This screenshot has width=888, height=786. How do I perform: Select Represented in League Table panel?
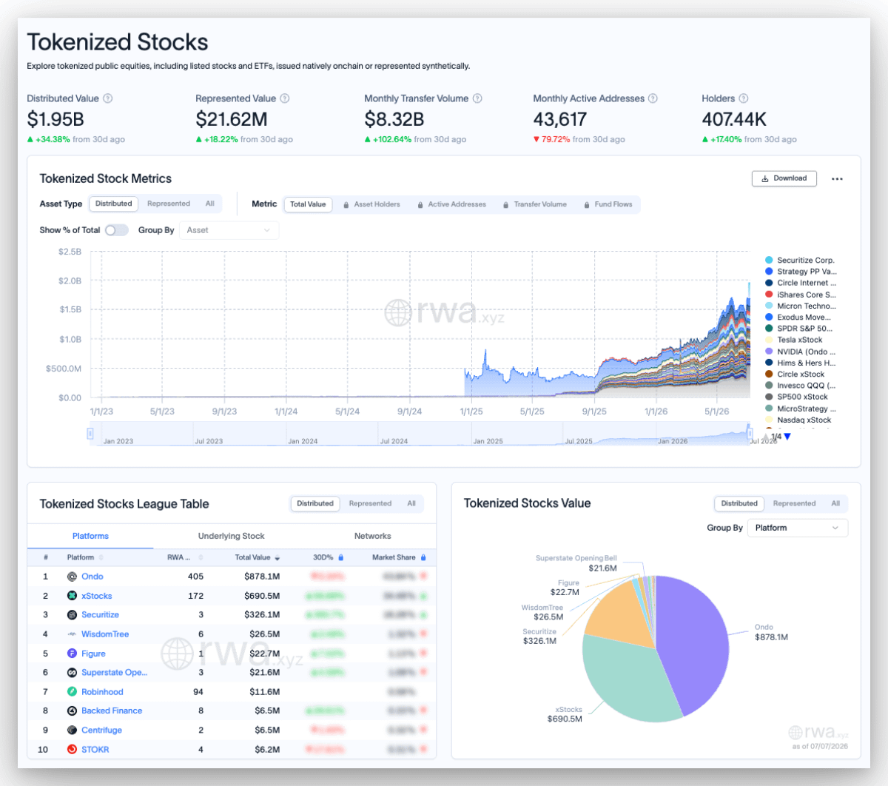370,503
